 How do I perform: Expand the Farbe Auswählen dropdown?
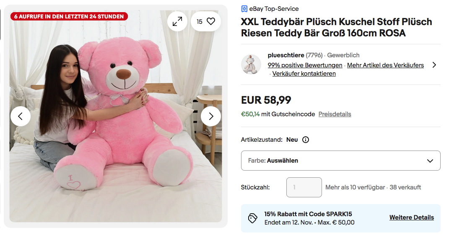(340, 161)
